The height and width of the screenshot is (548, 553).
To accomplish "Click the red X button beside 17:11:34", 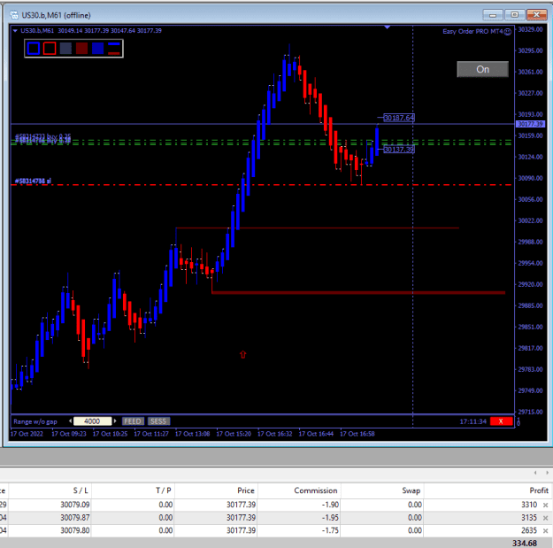I will point(501,421).
